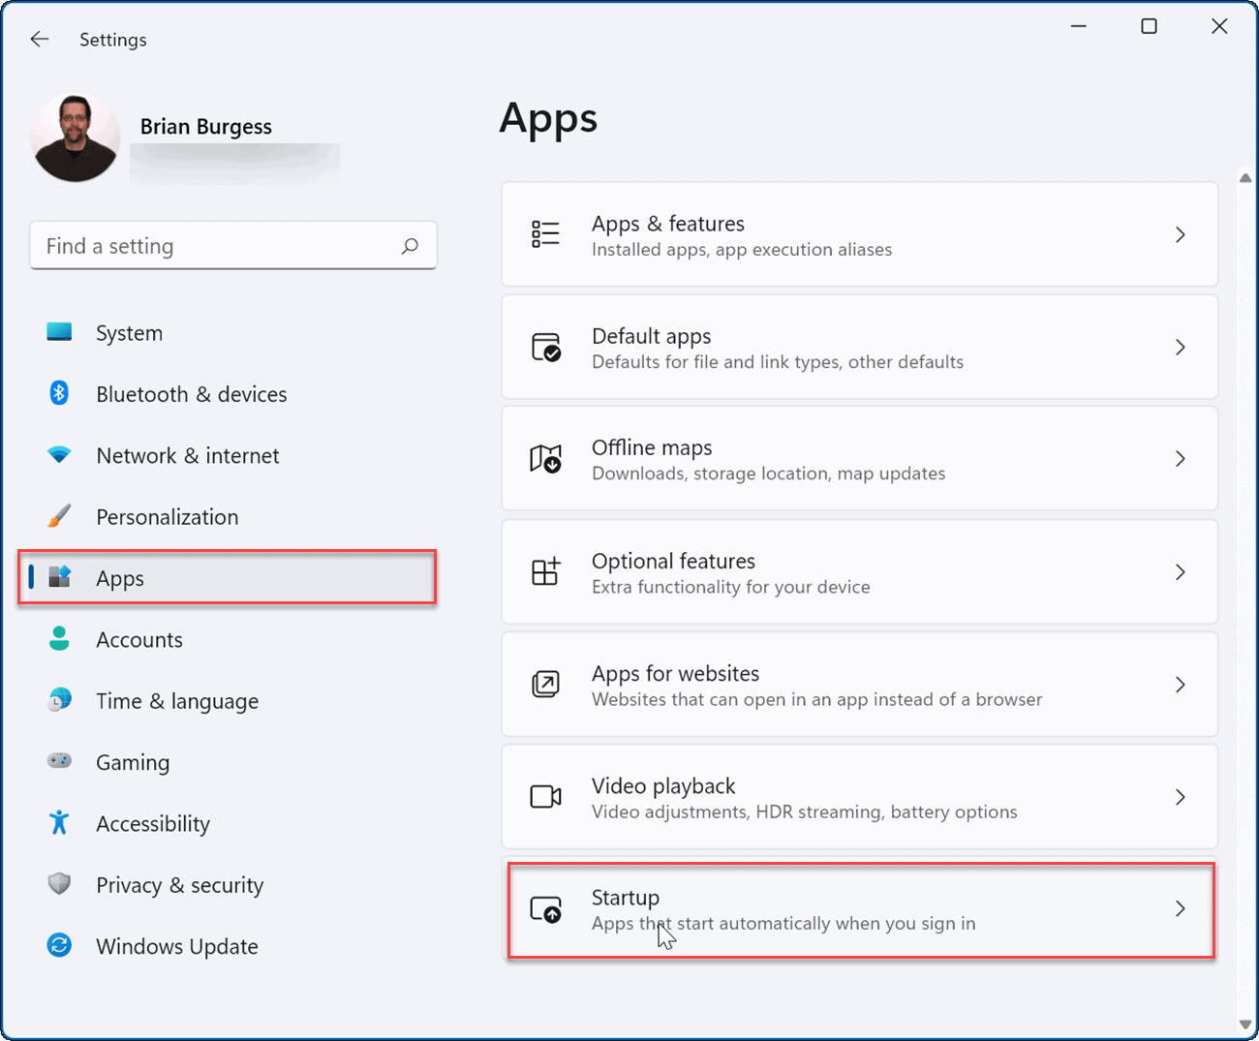The width and height of the screenshot is (1259, 1041).
Task: Click the back arrow in Settings
Action: [39, 39]
